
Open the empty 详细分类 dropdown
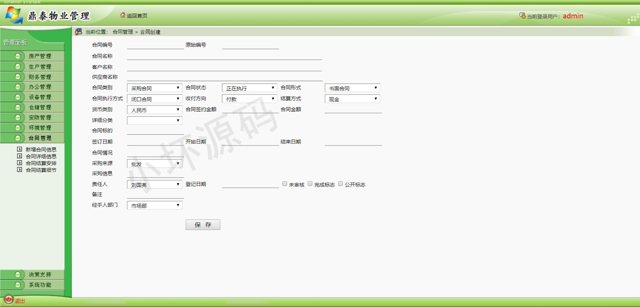(155, 120)
